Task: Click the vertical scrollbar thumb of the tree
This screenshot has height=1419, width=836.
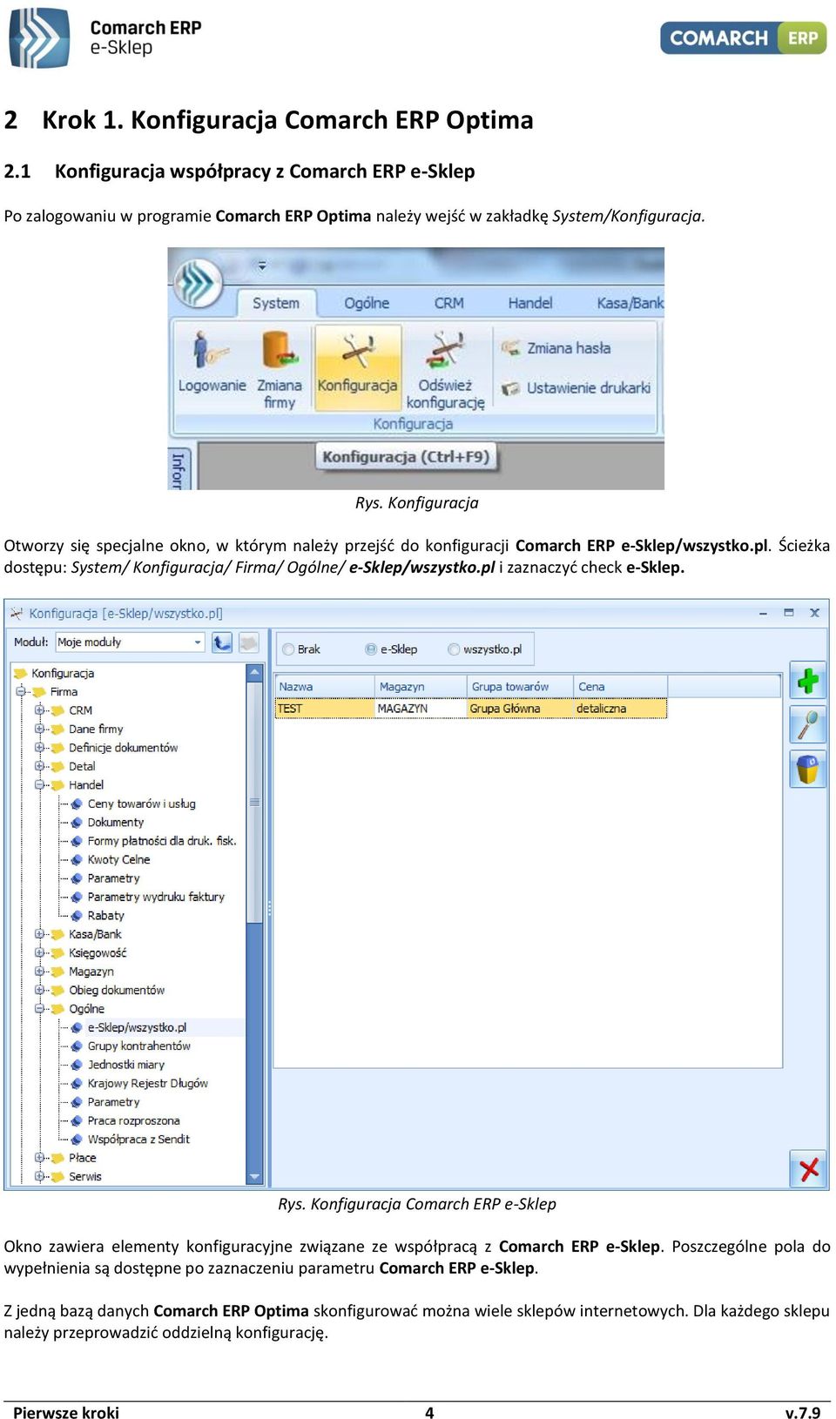Action: click(x=255, y=802)
